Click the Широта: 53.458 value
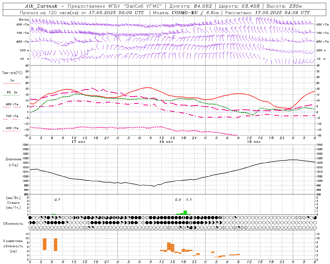This screenshot has width=330, height=264. click(x=239, y=6)
